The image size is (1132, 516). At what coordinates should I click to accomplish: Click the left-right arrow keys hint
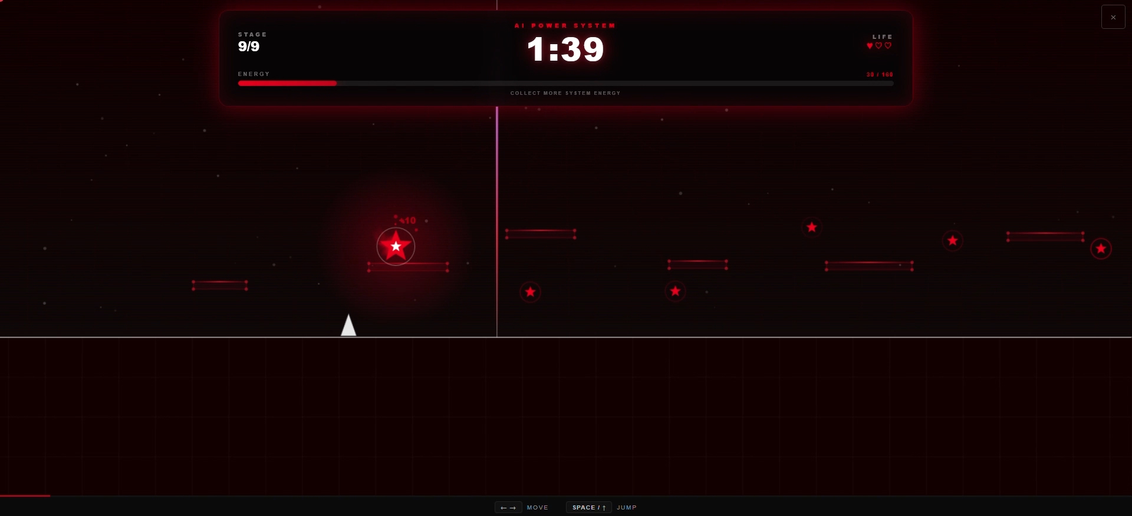(508, 507)
